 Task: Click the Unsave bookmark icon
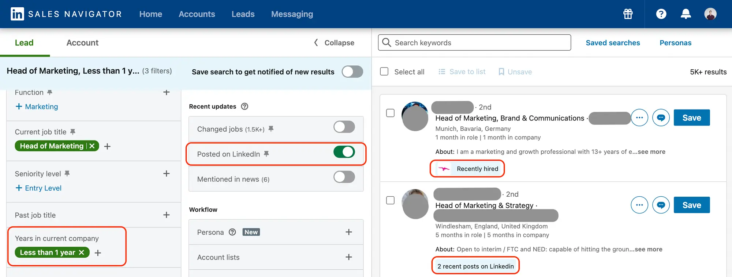click(501, 72)
